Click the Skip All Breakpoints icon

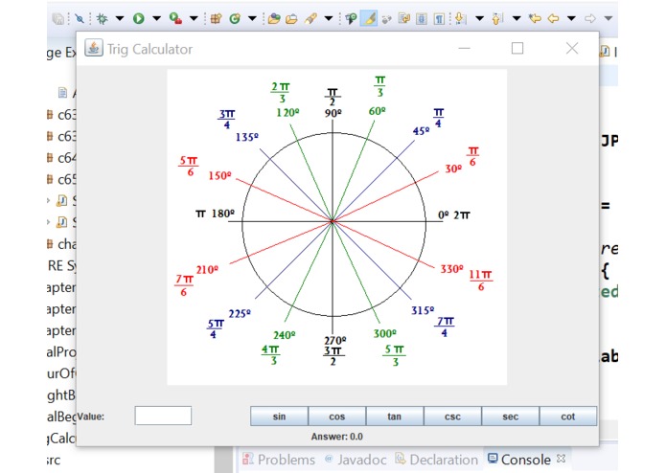[x=79, y=18]
